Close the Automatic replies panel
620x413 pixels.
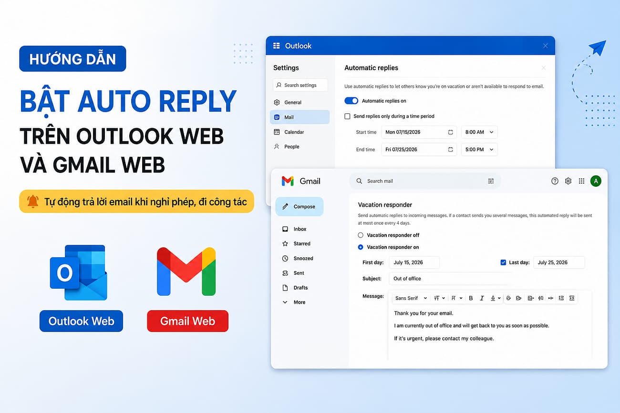(543, 68)
